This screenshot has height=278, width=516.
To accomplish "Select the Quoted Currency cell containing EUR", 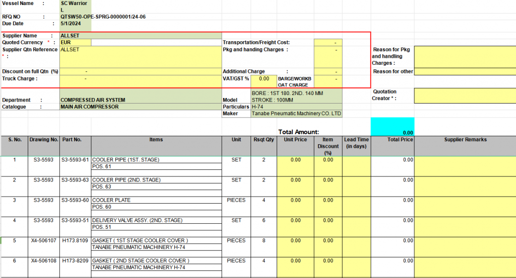I will [x=75, y=43].
